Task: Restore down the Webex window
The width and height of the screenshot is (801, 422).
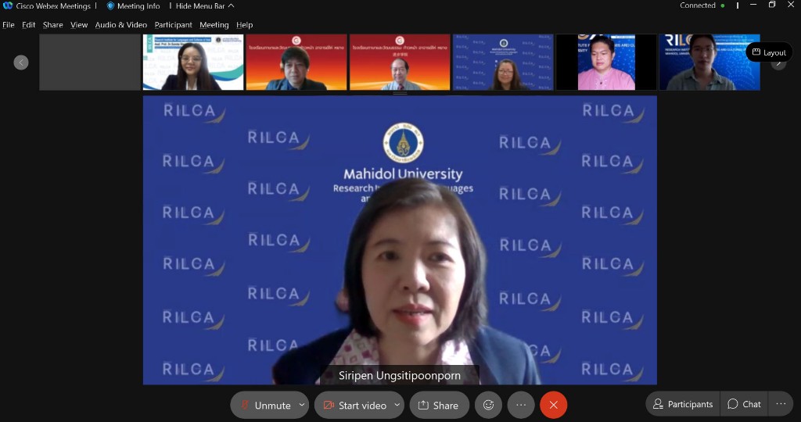Action: point(772,5)
